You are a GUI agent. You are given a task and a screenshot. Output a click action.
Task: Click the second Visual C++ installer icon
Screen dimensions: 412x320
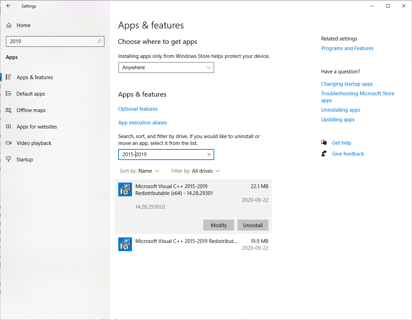[x=125, y=244]
